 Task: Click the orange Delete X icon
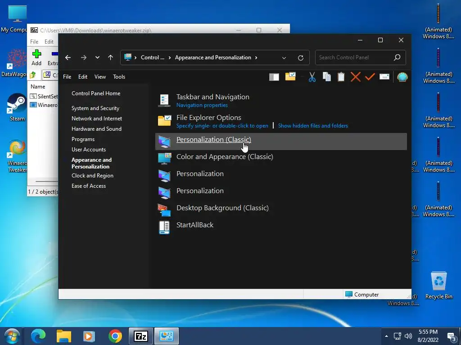pyautogui.click(x=356, y=77)
